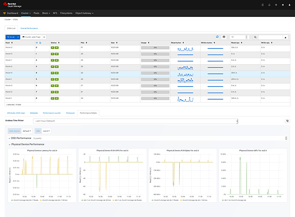Click the Scrub action button

(11, 37)
